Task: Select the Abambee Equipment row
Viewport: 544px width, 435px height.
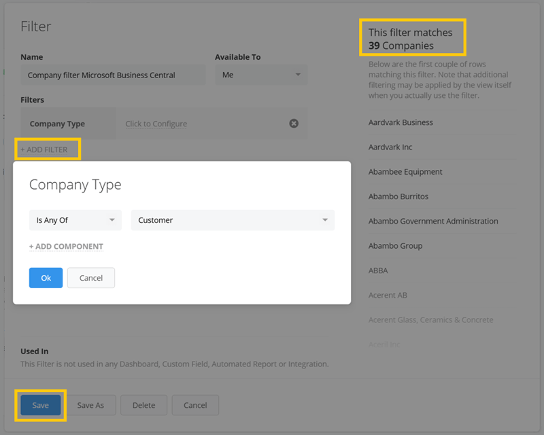Action: click(x=443, y=172)
